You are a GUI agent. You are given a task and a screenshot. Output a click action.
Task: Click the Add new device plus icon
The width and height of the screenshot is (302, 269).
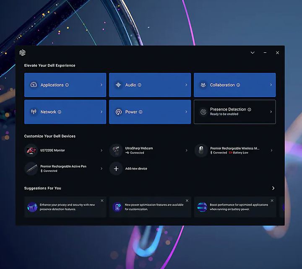click(116, 168)
